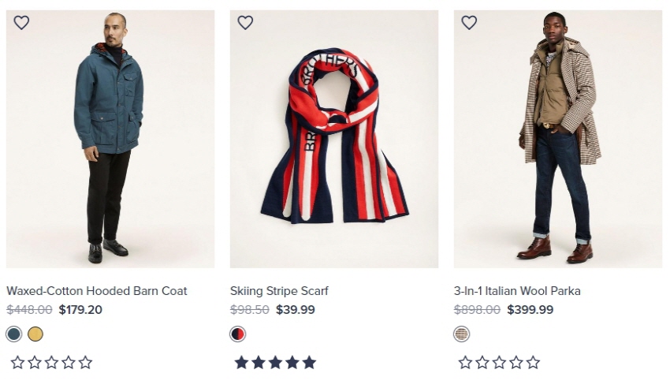The width and height of the screenshot is (670, 392).
Task: Favorite the Waxed-Cotton Hooded Barn Coat heart
Action: [21, 23]
